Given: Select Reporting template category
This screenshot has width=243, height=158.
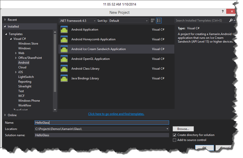Looking at the screenshot, I should 25,82.
